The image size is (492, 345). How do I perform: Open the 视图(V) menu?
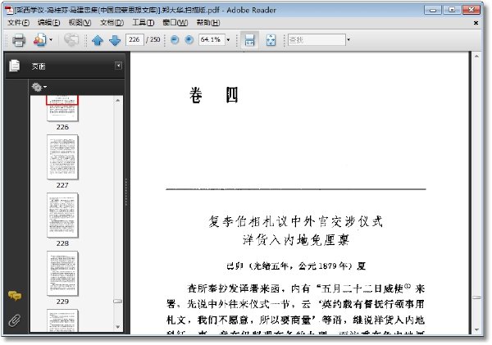pyautogui.click(x=80, y=23)
